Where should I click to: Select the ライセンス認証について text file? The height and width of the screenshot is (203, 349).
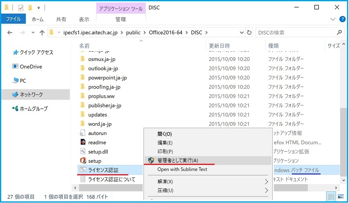click(112, 179)
